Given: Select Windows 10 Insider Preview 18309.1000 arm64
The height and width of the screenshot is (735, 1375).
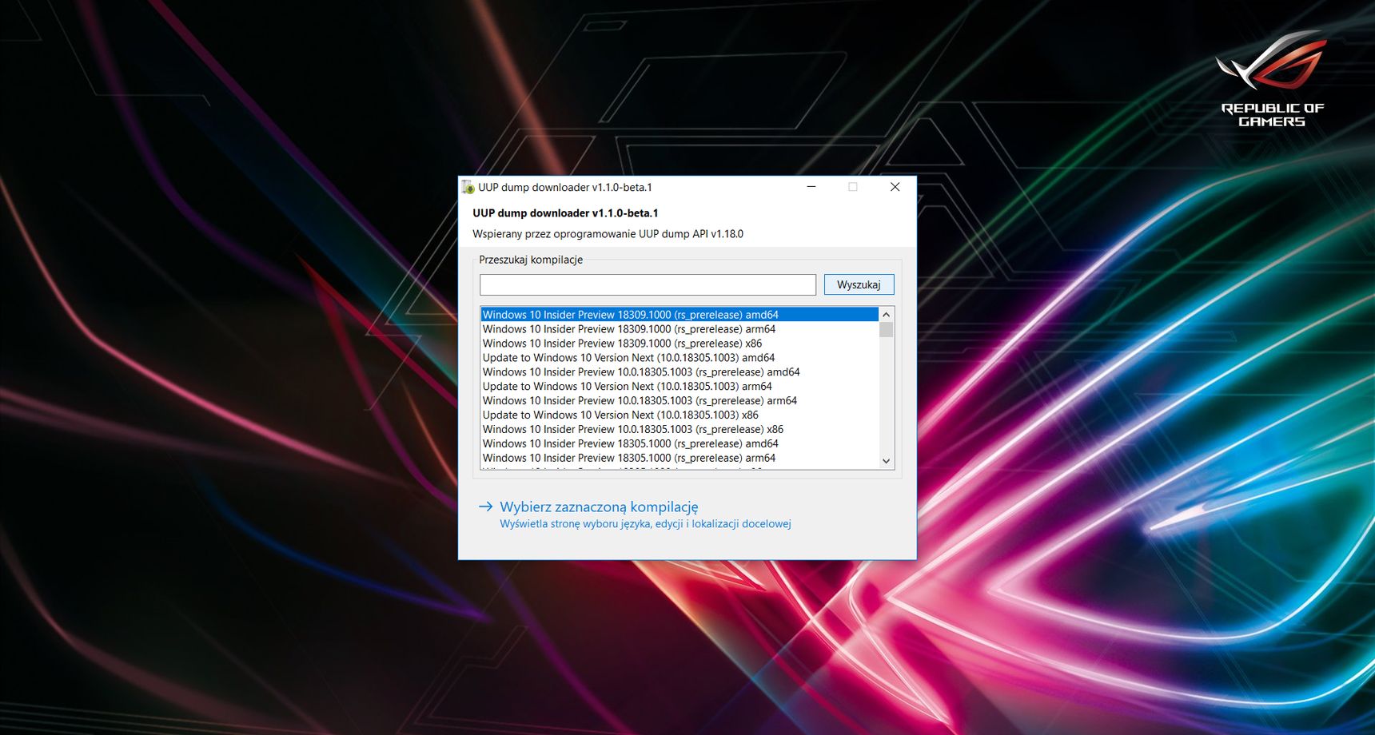Looking at the screenshot, I should 680,329.
